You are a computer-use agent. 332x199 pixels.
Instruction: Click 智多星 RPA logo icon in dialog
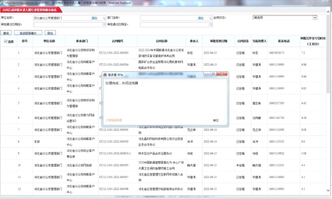point(105,75)
